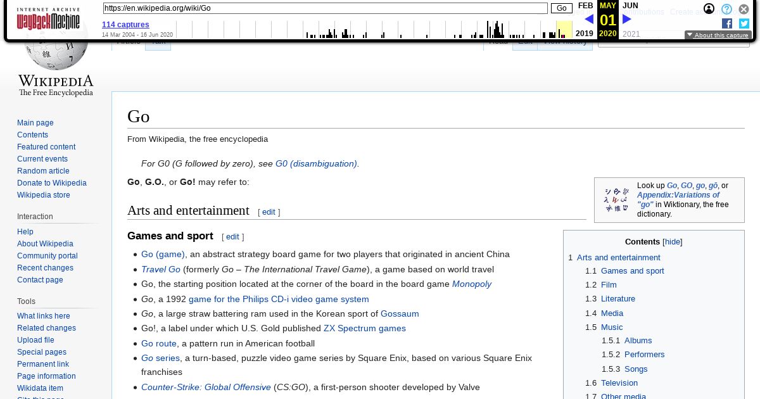The height and width of the screenshot is (399, 760).
Task: Go to previous capture with left arrow
Action: click(589, 19)
